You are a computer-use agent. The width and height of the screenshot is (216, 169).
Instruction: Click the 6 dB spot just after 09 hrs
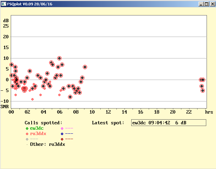tap(85, 67)
